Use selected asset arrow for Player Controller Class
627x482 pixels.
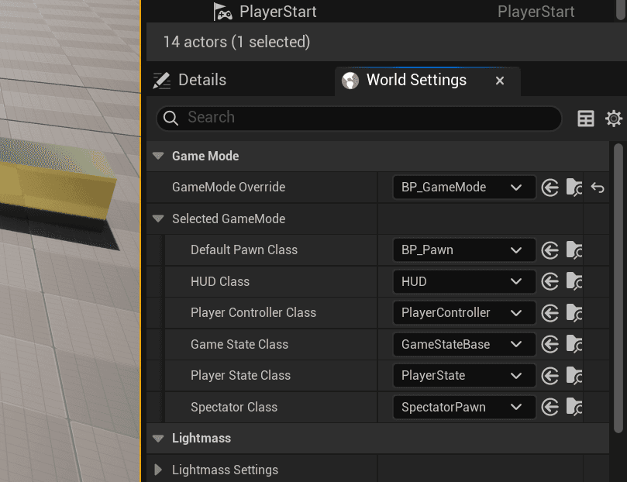click(550, 313)
